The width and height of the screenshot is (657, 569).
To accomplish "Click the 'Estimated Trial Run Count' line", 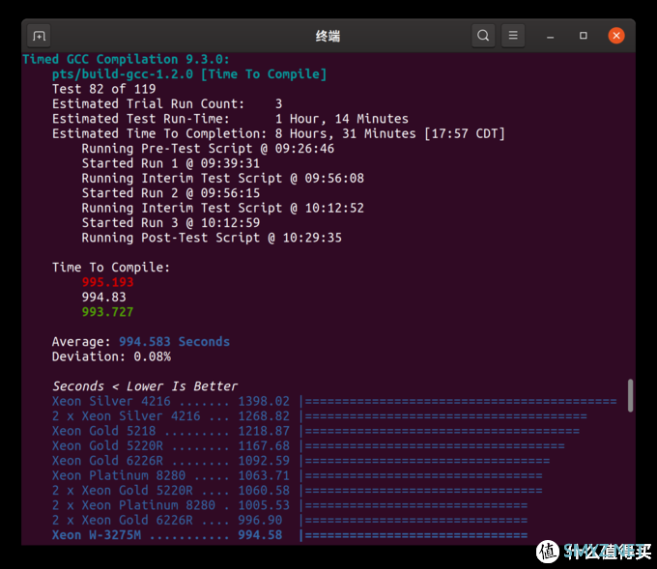I will pyautogui.click(x=167, y=104).
